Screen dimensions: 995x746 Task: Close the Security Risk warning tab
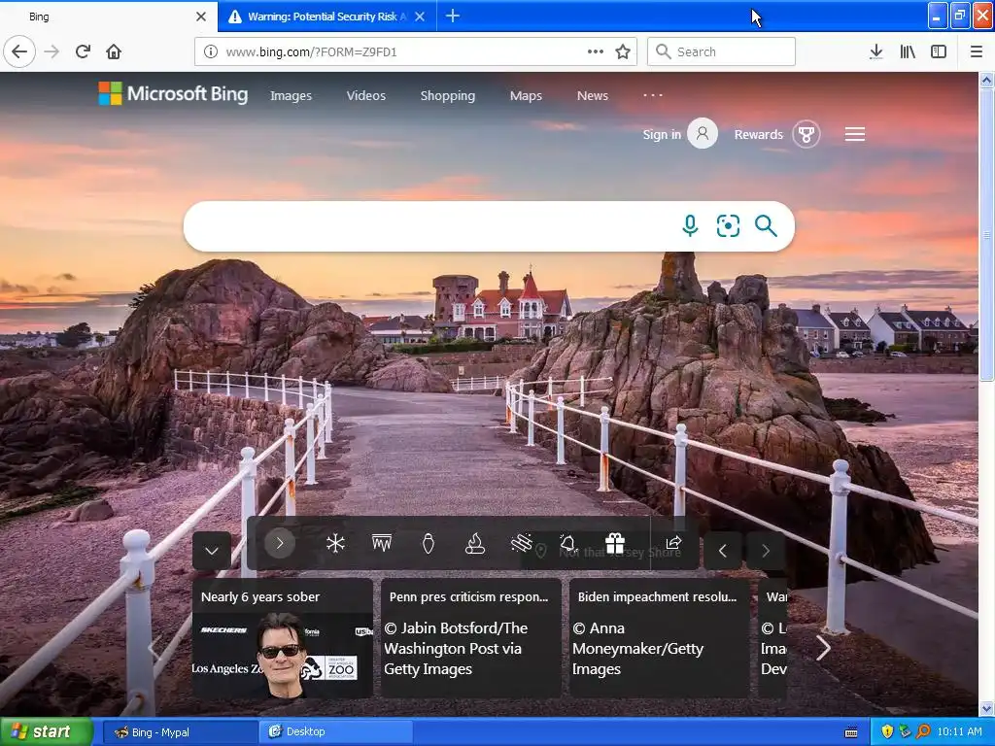[420, 17]
